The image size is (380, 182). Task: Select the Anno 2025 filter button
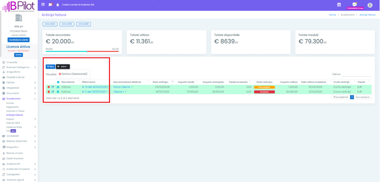click(x=67, y=24)
